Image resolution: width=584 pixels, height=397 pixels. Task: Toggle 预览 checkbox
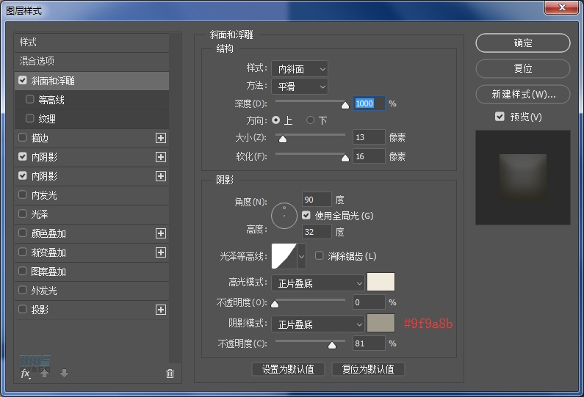tap(500, 117)
